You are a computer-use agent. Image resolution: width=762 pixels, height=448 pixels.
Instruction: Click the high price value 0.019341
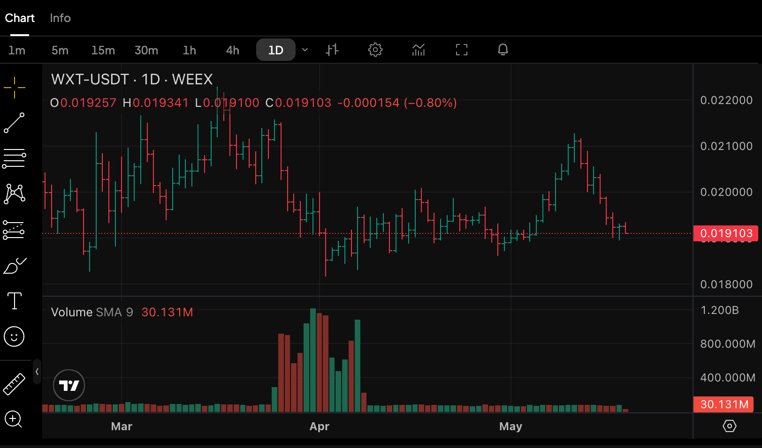[160, 103]
